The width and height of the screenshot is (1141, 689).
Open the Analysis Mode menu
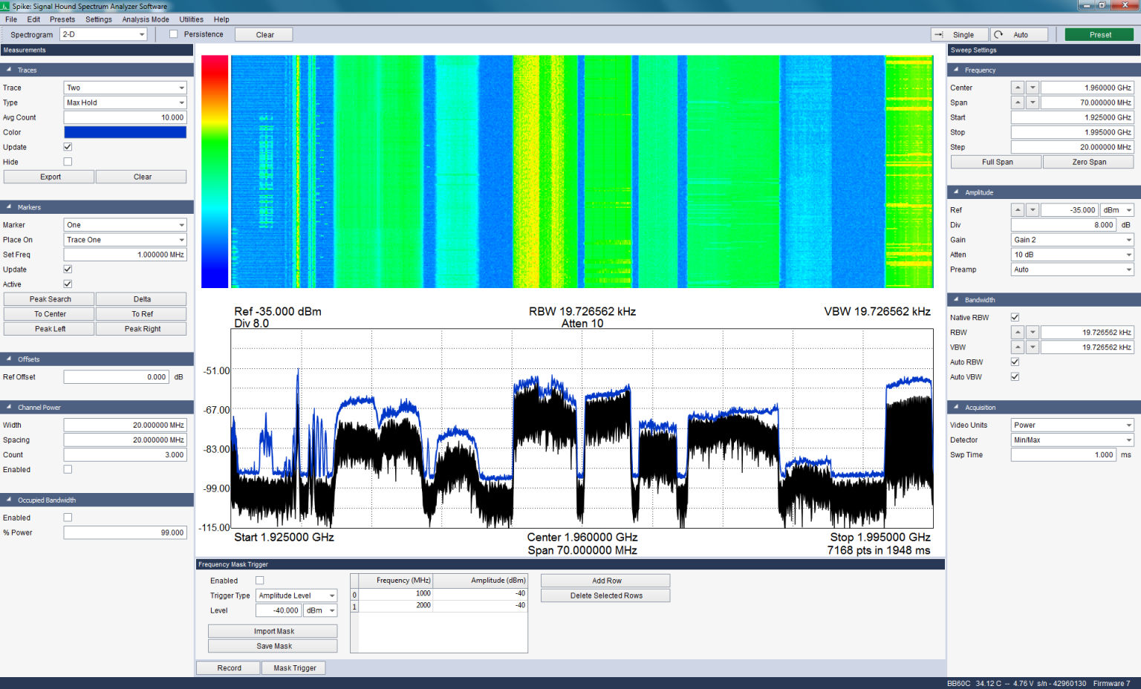point(146,19)
